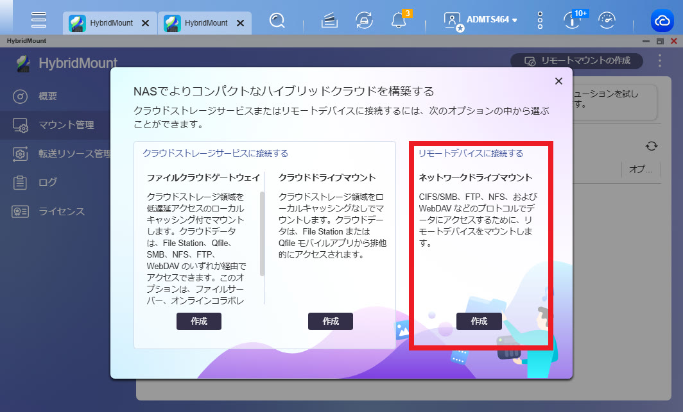Select 概要 in the sidebar
Screen dimensions: 683x412
pyautogui.click(x=48, y=96)
